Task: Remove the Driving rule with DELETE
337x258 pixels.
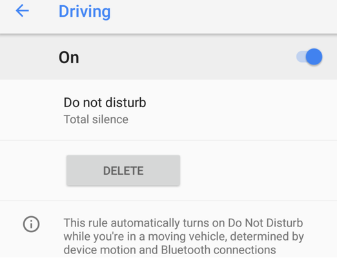Action: [123, 170]
